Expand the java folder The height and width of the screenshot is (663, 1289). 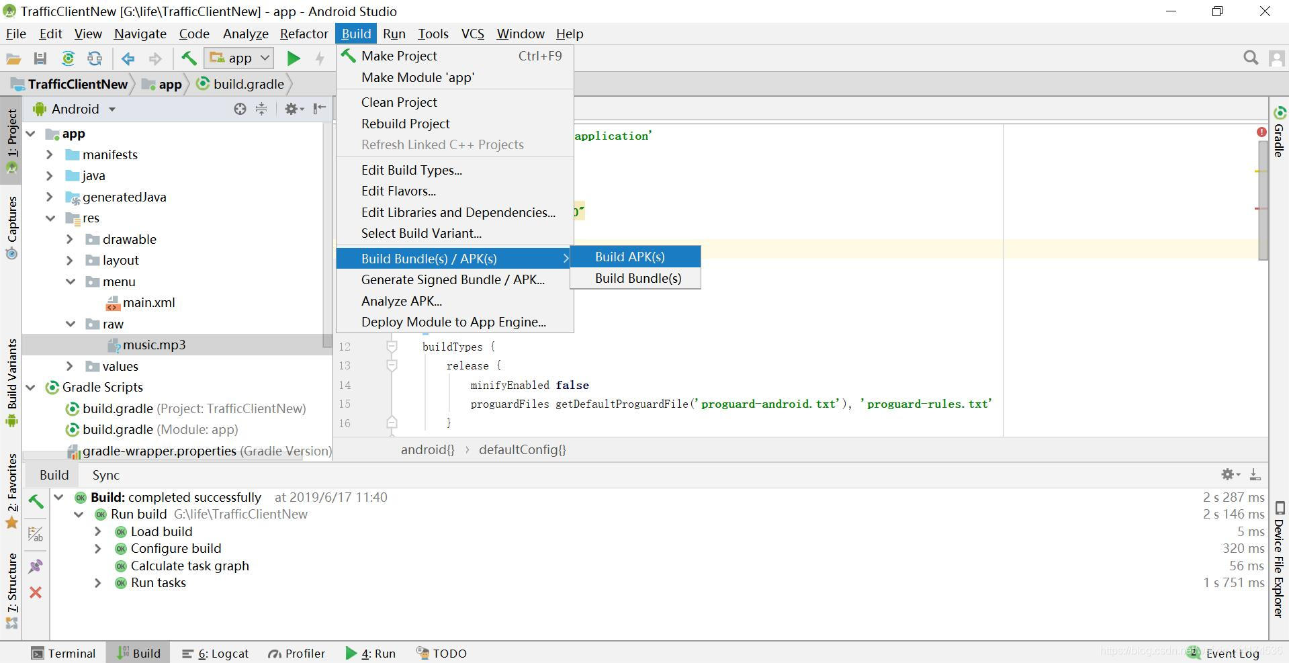[x=50, y=176]
